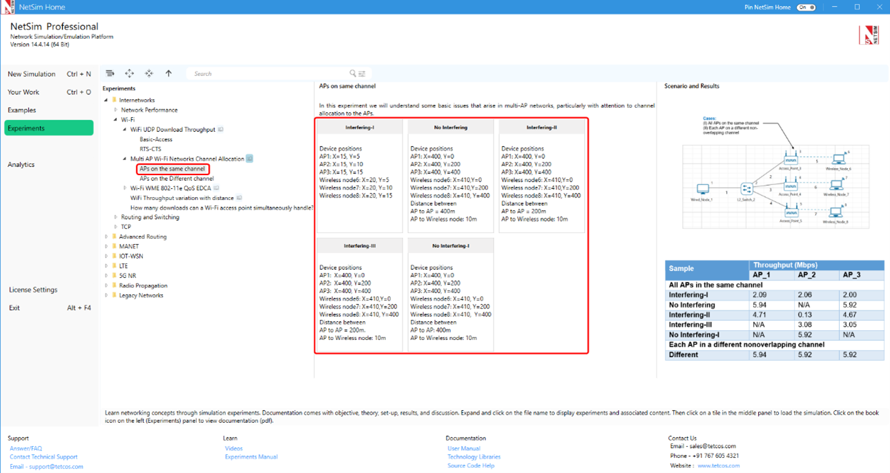The width and height of the screenshot is (890, 473).
Task: Click book icon beside Wi-Fi WME 802-11e QoS EDCA
Action: tap(216, 188)
